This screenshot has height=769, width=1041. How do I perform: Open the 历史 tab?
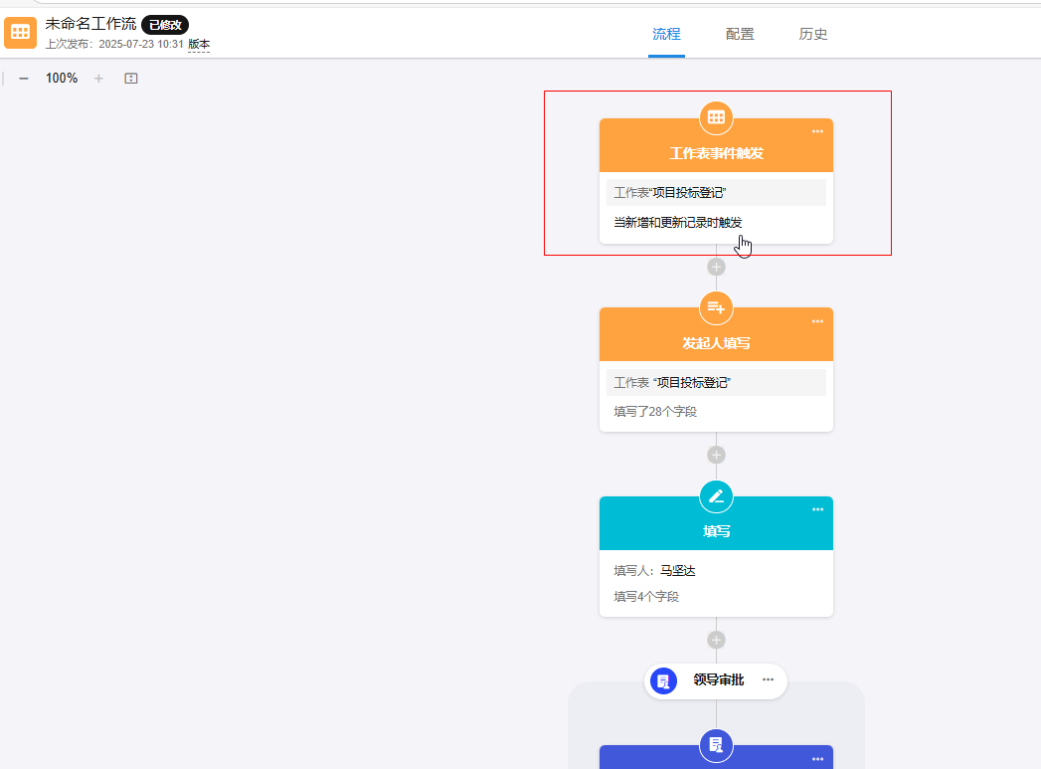point(812,34)
